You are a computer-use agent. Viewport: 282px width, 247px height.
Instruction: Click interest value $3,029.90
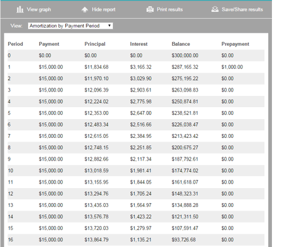click(x=140, y=78)
